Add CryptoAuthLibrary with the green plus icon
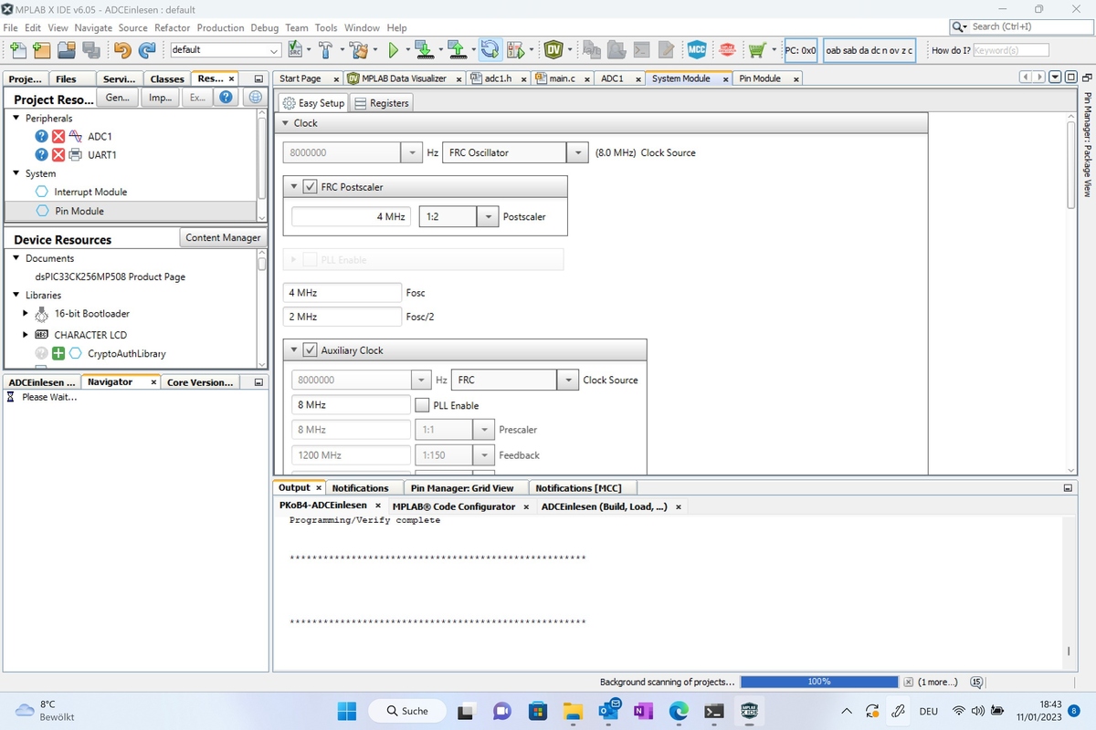 click(58, 353)
